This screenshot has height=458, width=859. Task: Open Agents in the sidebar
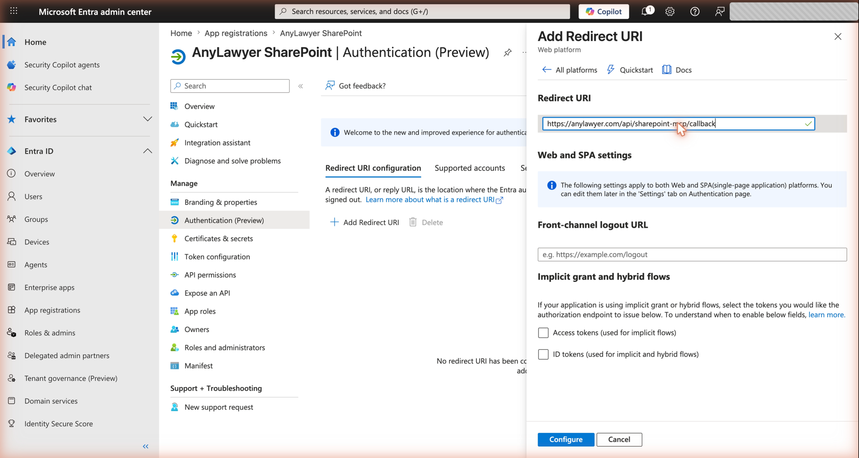(x=35, y=265)
